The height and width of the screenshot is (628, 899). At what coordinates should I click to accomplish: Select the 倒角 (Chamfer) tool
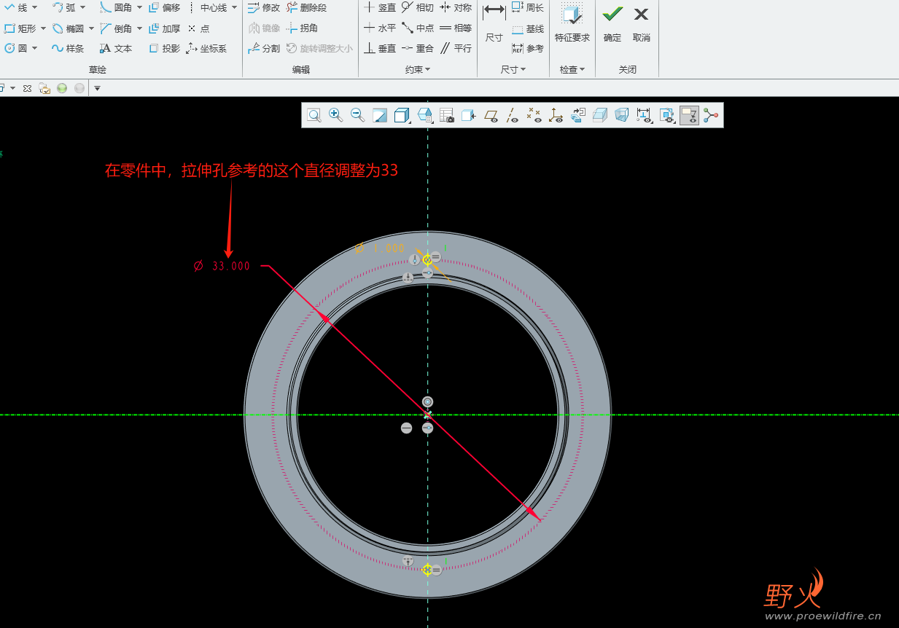tap(117, 28)
